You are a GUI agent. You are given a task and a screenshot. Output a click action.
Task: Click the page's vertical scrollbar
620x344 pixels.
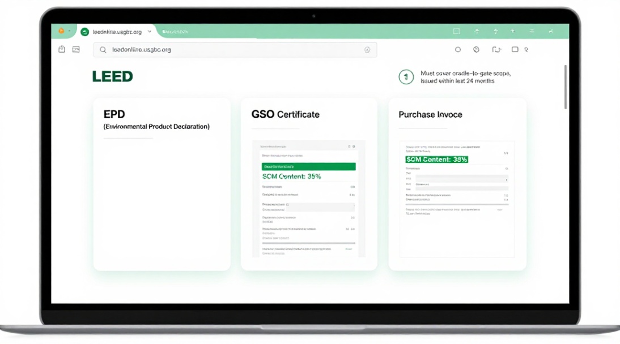click(x=566, y=87)
